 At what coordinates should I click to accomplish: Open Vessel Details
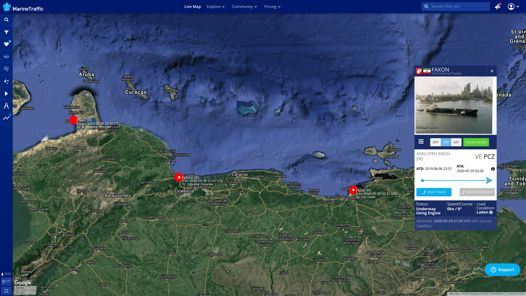[x=476, y=142]
